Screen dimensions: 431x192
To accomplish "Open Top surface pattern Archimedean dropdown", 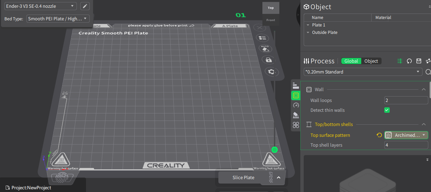I will coord(406,135).
